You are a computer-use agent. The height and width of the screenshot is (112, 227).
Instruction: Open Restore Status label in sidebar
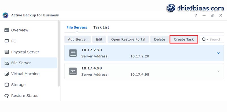pos(25,96)
